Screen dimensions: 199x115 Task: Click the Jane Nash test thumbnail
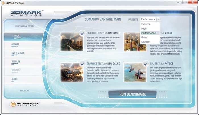pos(72,42)
